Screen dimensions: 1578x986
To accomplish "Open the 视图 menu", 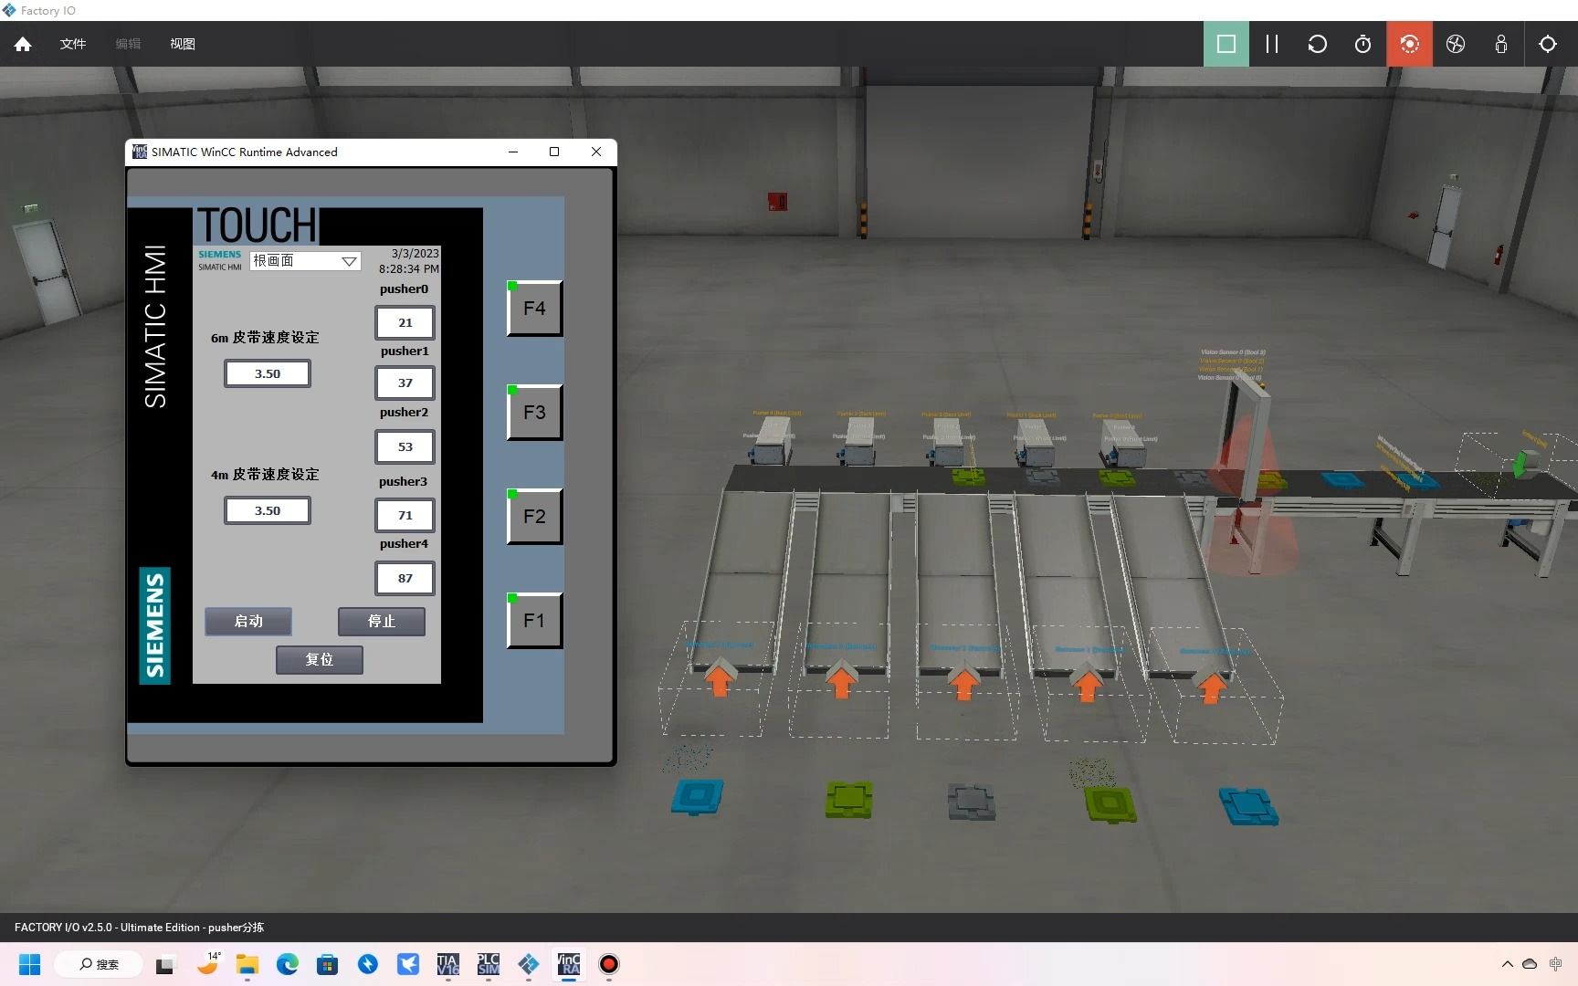I will [182, 43].
